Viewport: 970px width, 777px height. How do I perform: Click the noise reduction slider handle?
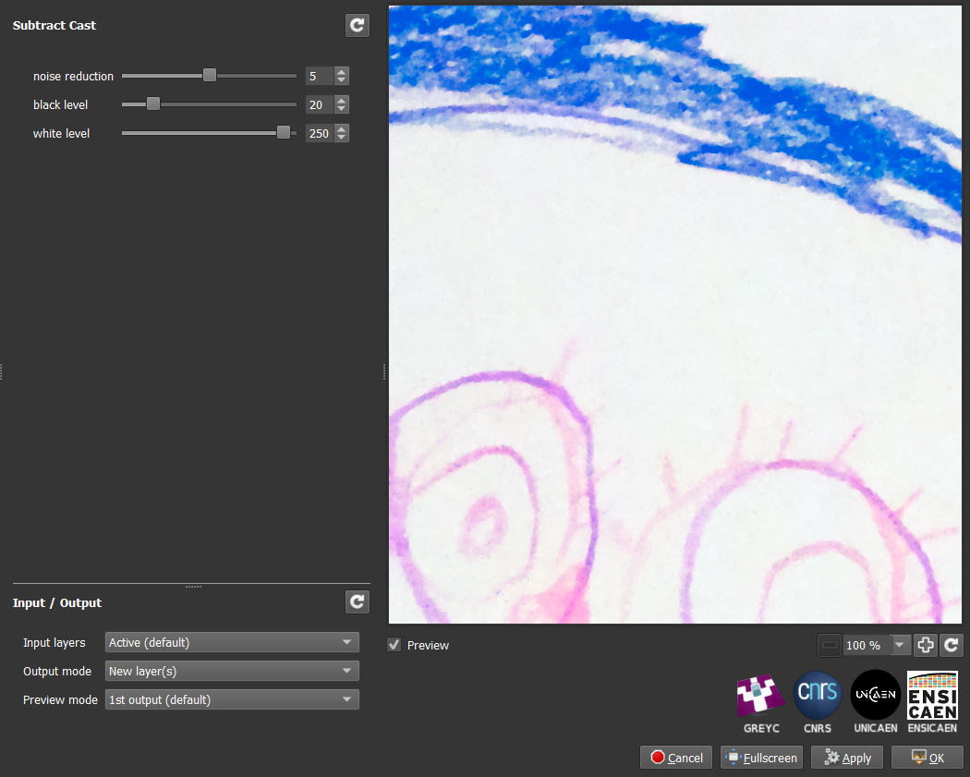point(210,76)
